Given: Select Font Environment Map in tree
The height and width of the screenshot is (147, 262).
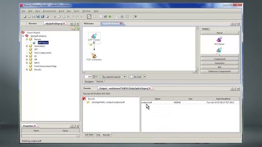Looking at the screenshot, I should [x=45, y=66].
